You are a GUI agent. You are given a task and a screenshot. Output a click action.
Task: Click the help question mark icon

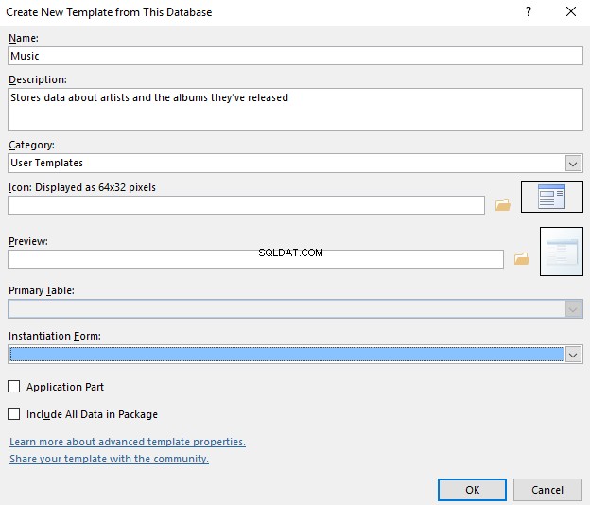tap(529, 11)
